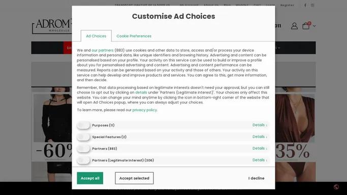
Task: Expand Details for Partners (Legitimate Interest)
Action: [x=260, y=160]
